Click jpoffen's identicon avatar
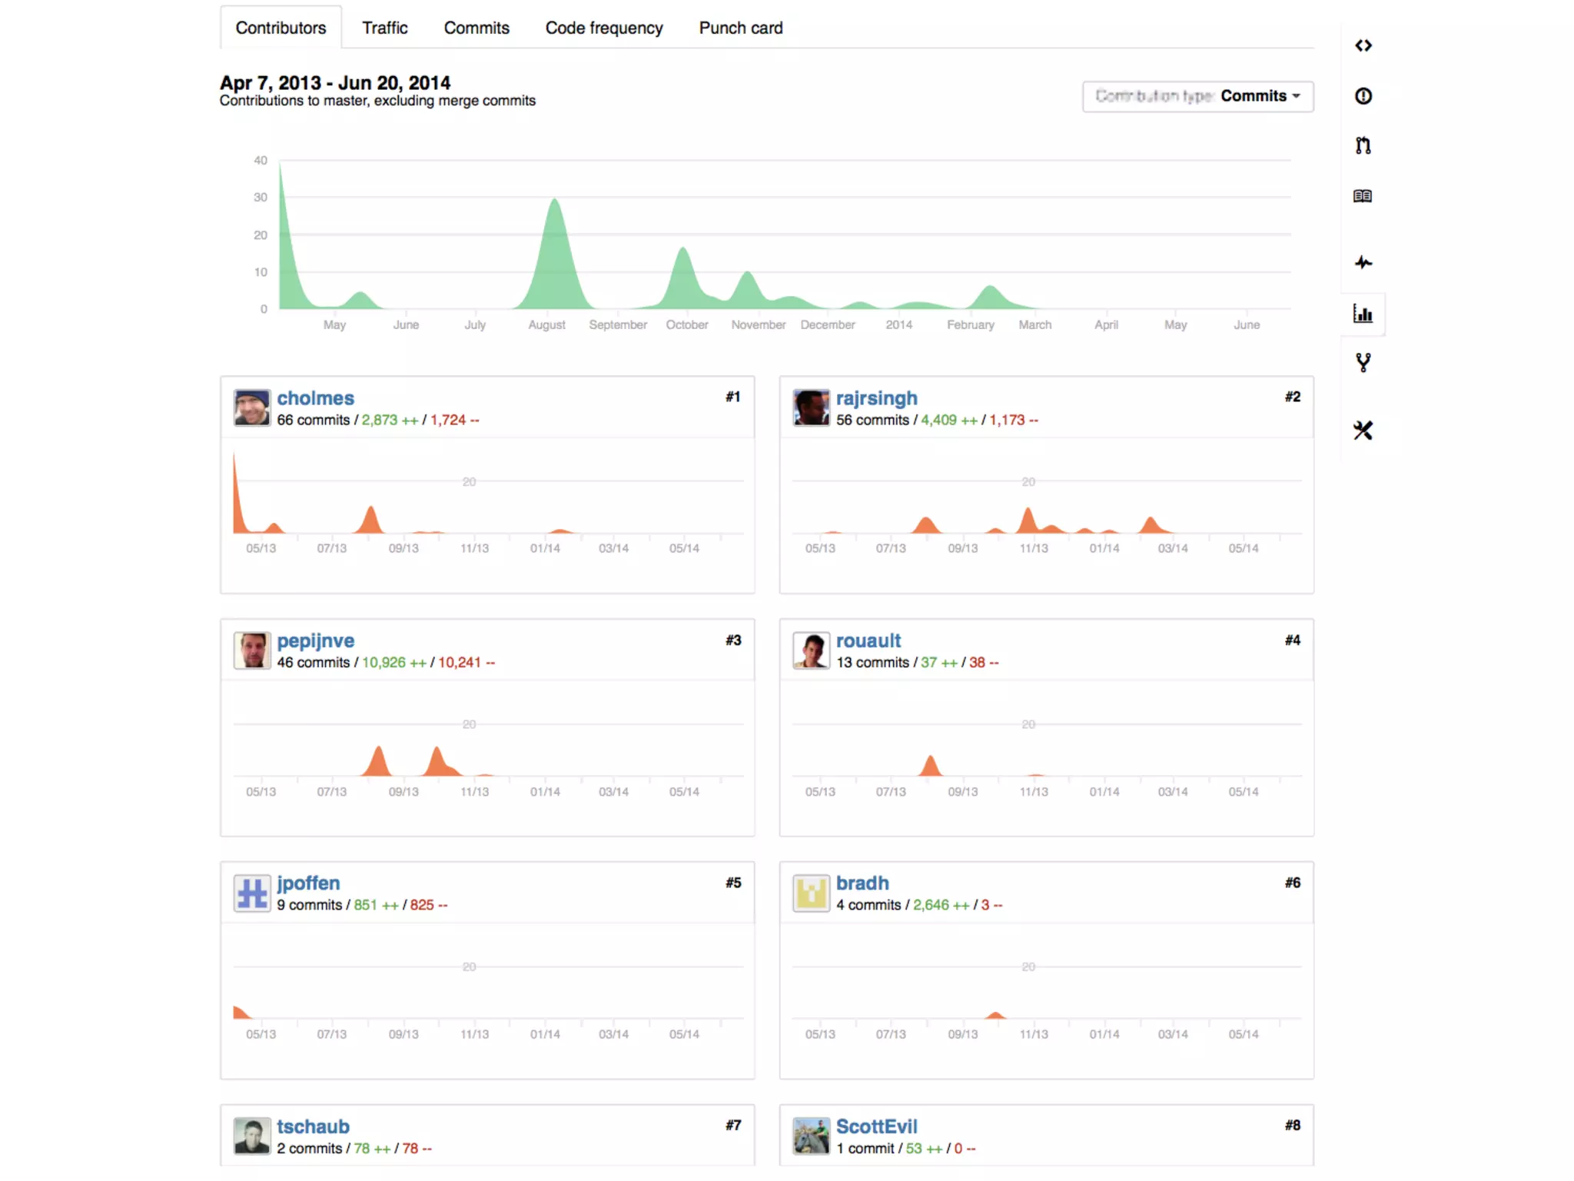The height and width of the screenshot is (1181, 1574). [252, 893]
